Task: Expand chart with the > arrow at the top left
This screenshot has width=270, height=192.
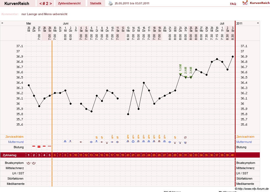Action: pos(2,23)
